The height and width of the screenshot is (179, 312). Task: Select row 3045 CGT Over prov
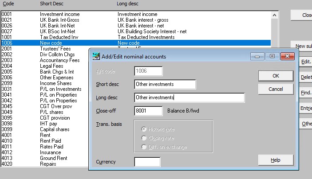point(45,106)
